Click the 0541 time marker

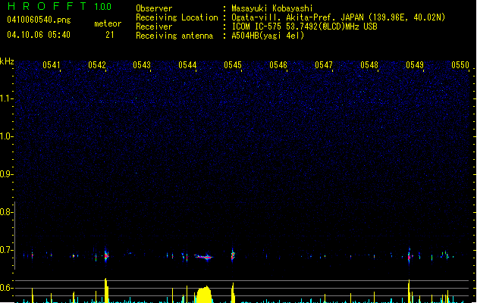[52, 65]
